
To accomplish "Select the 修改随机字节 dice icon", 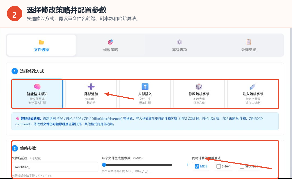I will coord(199,86).
